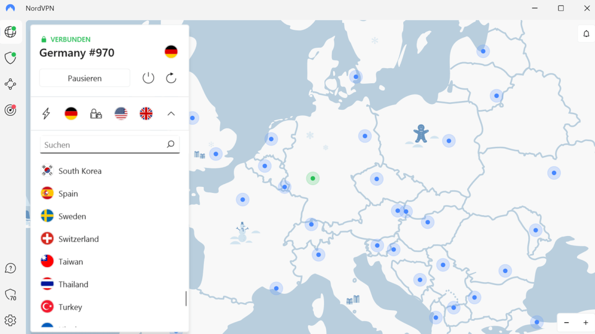Select the United Kingdom flag shortcut

[146, 114]
